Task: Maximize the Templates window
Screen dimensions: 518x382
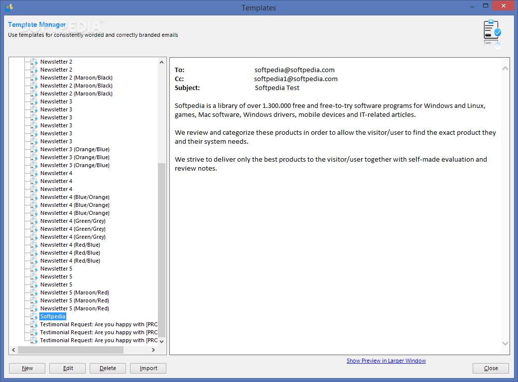Action: click(486, 5)
